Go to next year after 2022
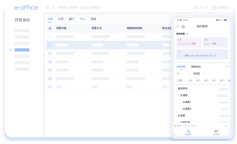This screenshot has width=237, height=144. click(x=204, y=74)
